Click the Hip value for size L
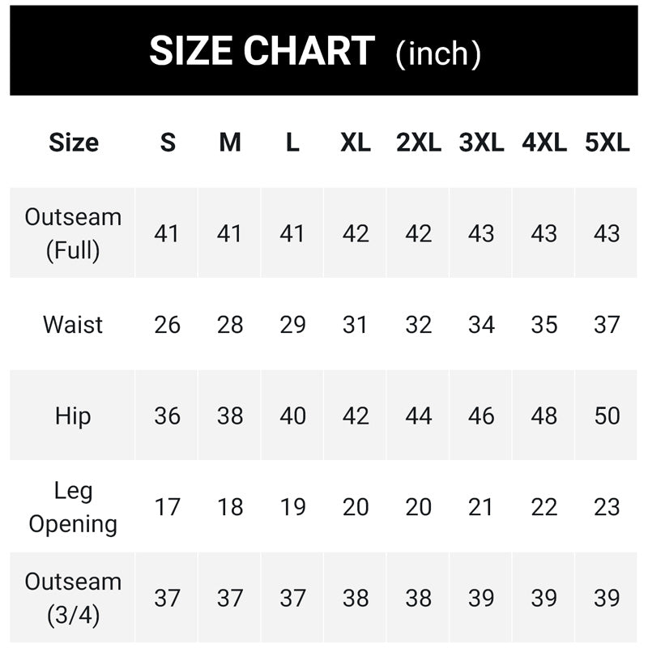 click(292, 416)
